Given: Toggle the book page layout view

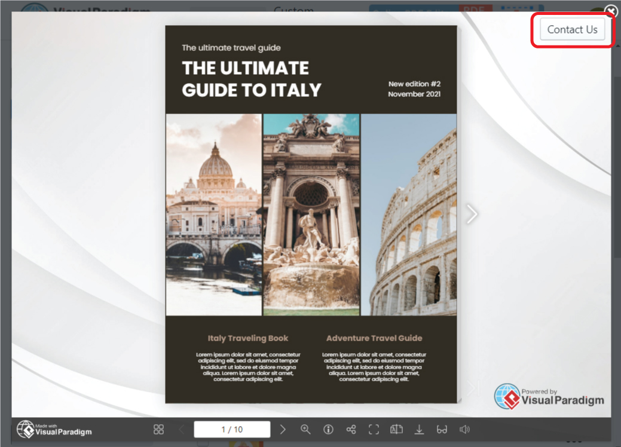Looking at the screenshot, I should point(396,430).
